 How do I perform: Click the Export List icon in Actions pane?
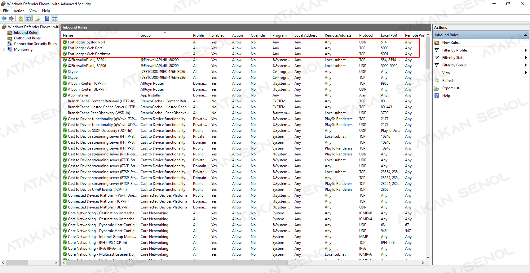click(437, 88)
